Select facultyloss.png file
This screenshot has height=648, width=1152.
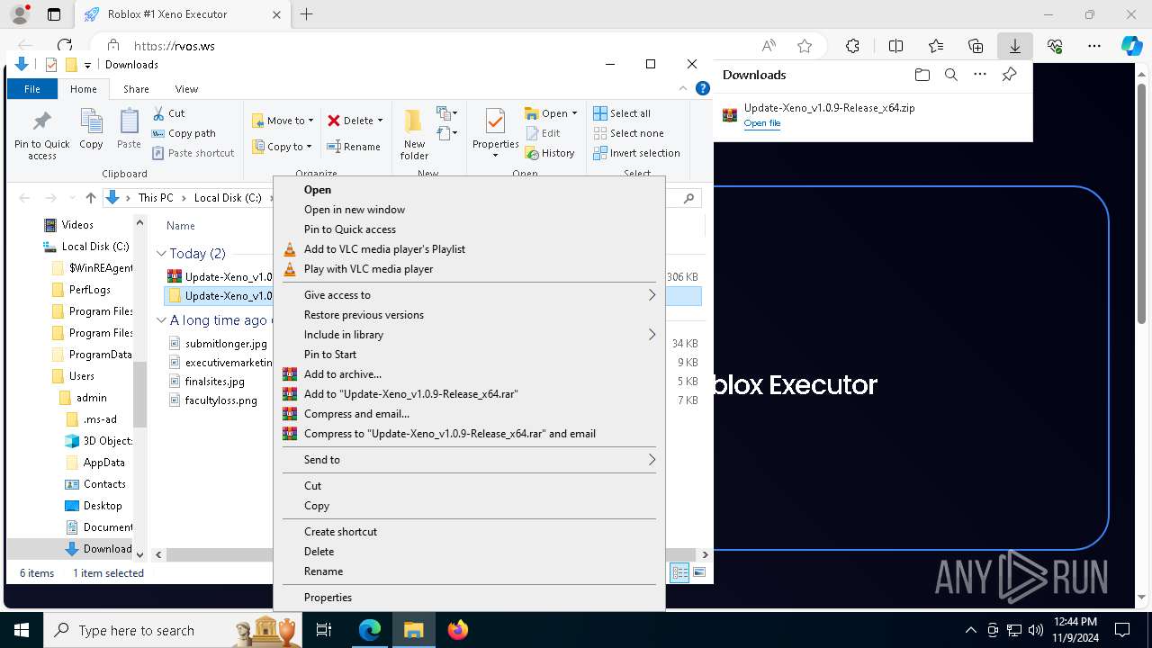[220, 400]
